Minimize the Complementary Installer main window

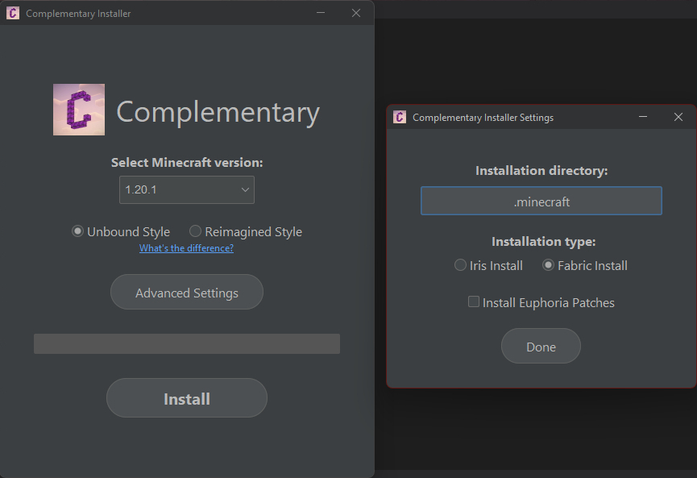[321, 13]
